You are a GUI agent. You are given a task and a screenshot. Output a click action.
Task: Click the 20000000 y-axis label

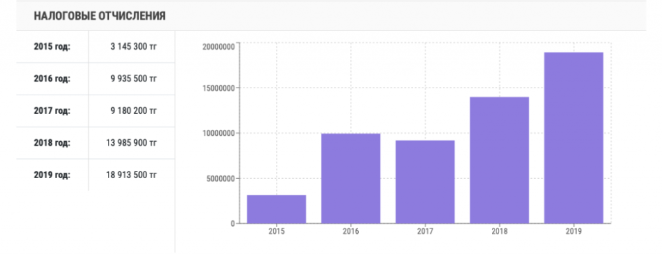pyautogui.click(x=218, y=46)
